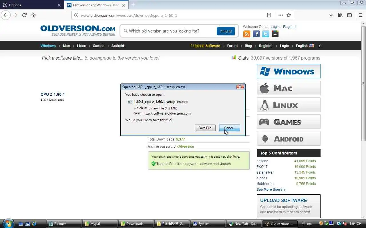Open the Windows category banner

[x=289, y=71]
